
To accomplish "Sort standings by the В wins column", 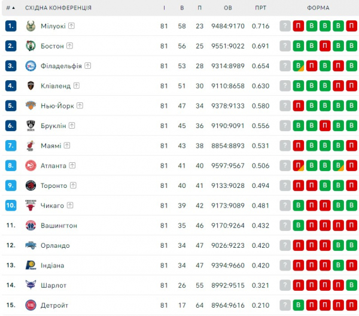I will point(182,8).
